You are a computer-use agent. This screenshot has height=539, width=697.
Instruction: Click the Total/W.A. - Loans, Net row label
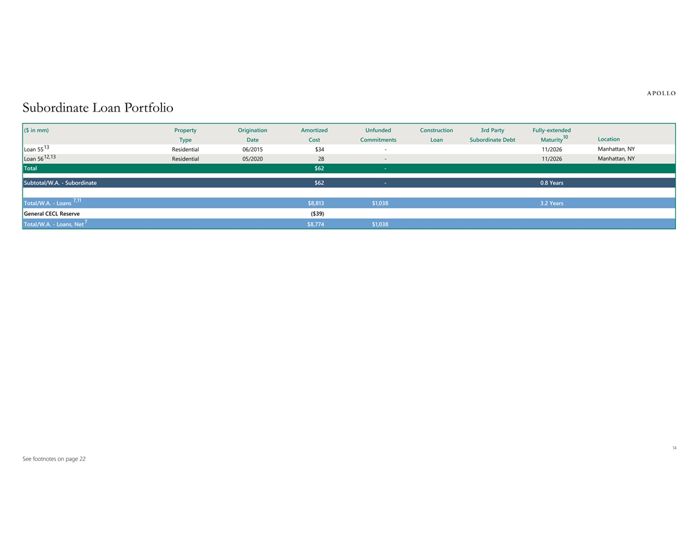(55, 225)
